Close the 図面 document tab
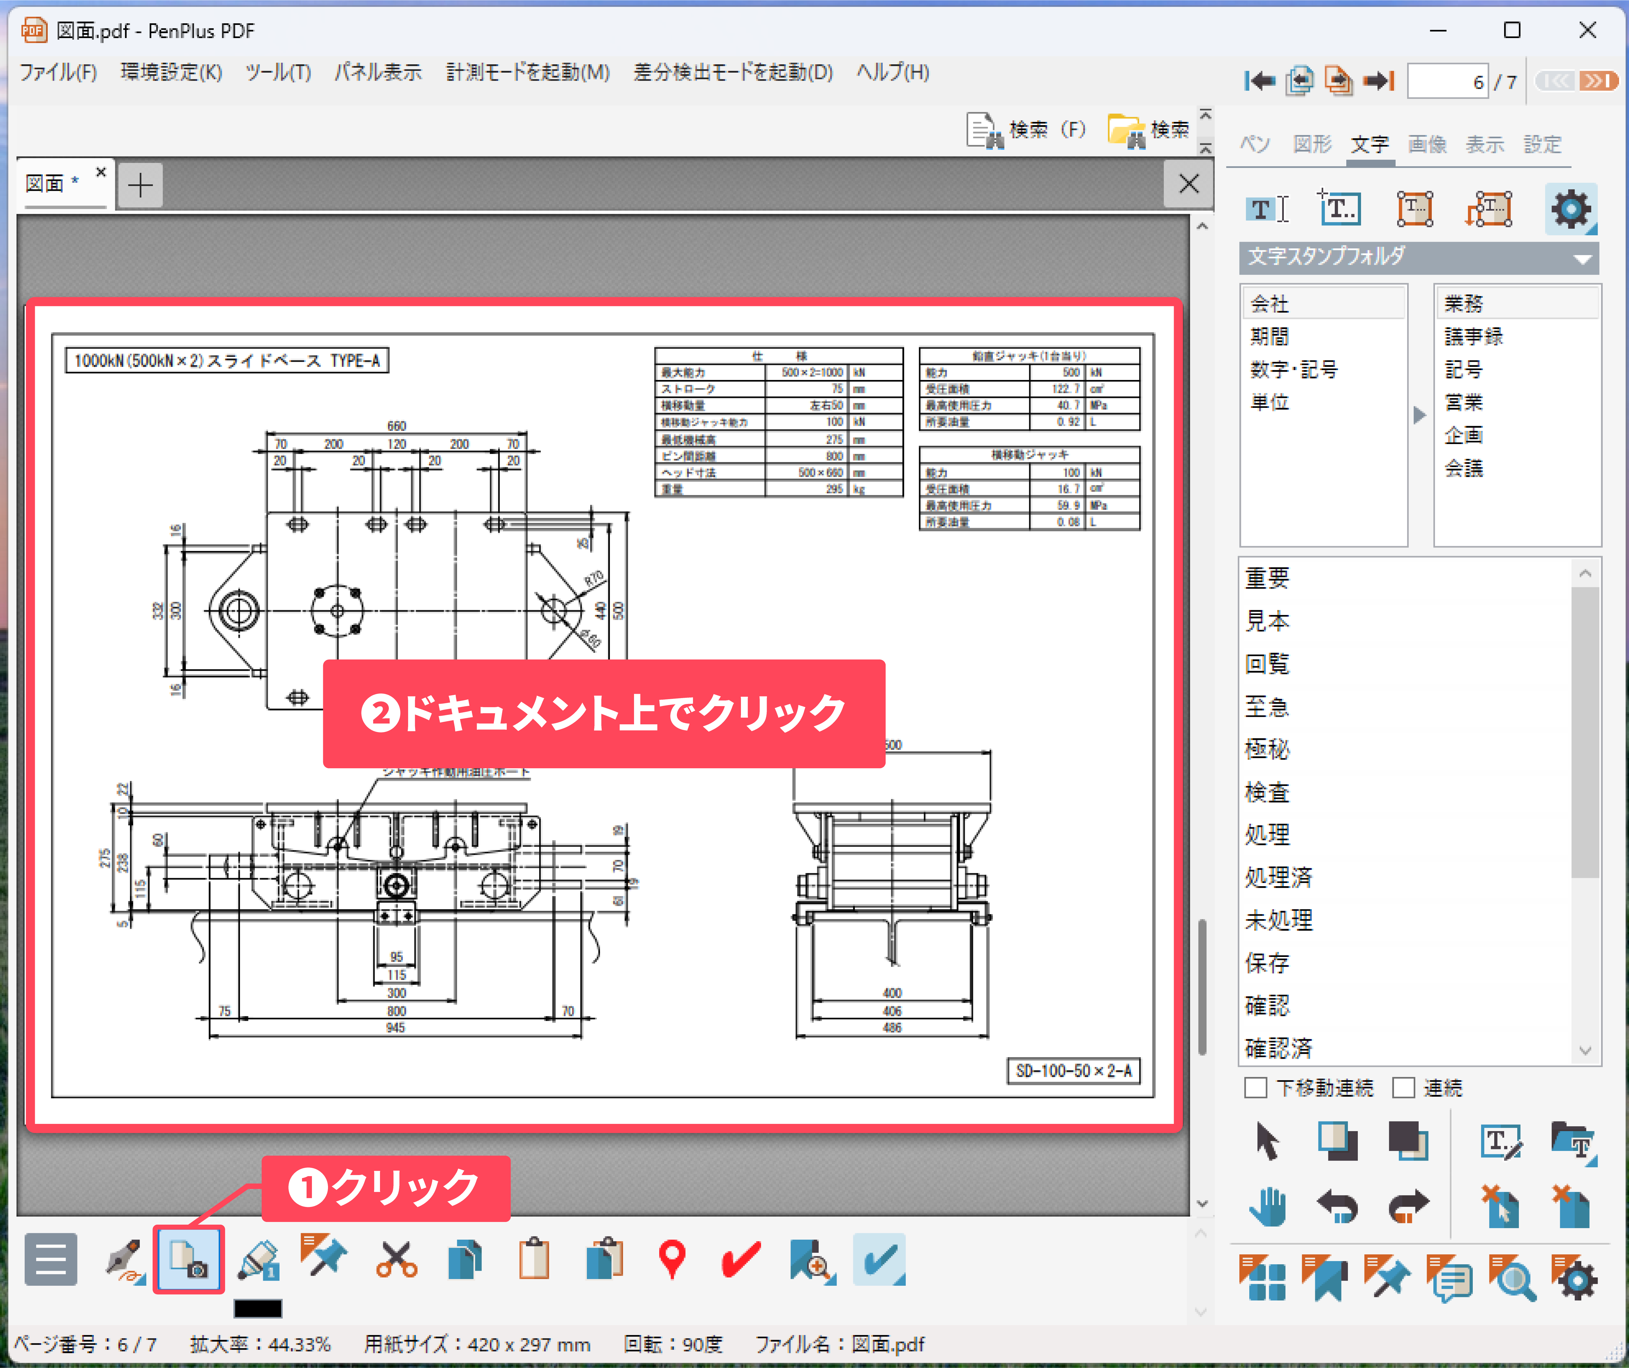This screenshot has width=1629, height=1368. tap(101, 172)
